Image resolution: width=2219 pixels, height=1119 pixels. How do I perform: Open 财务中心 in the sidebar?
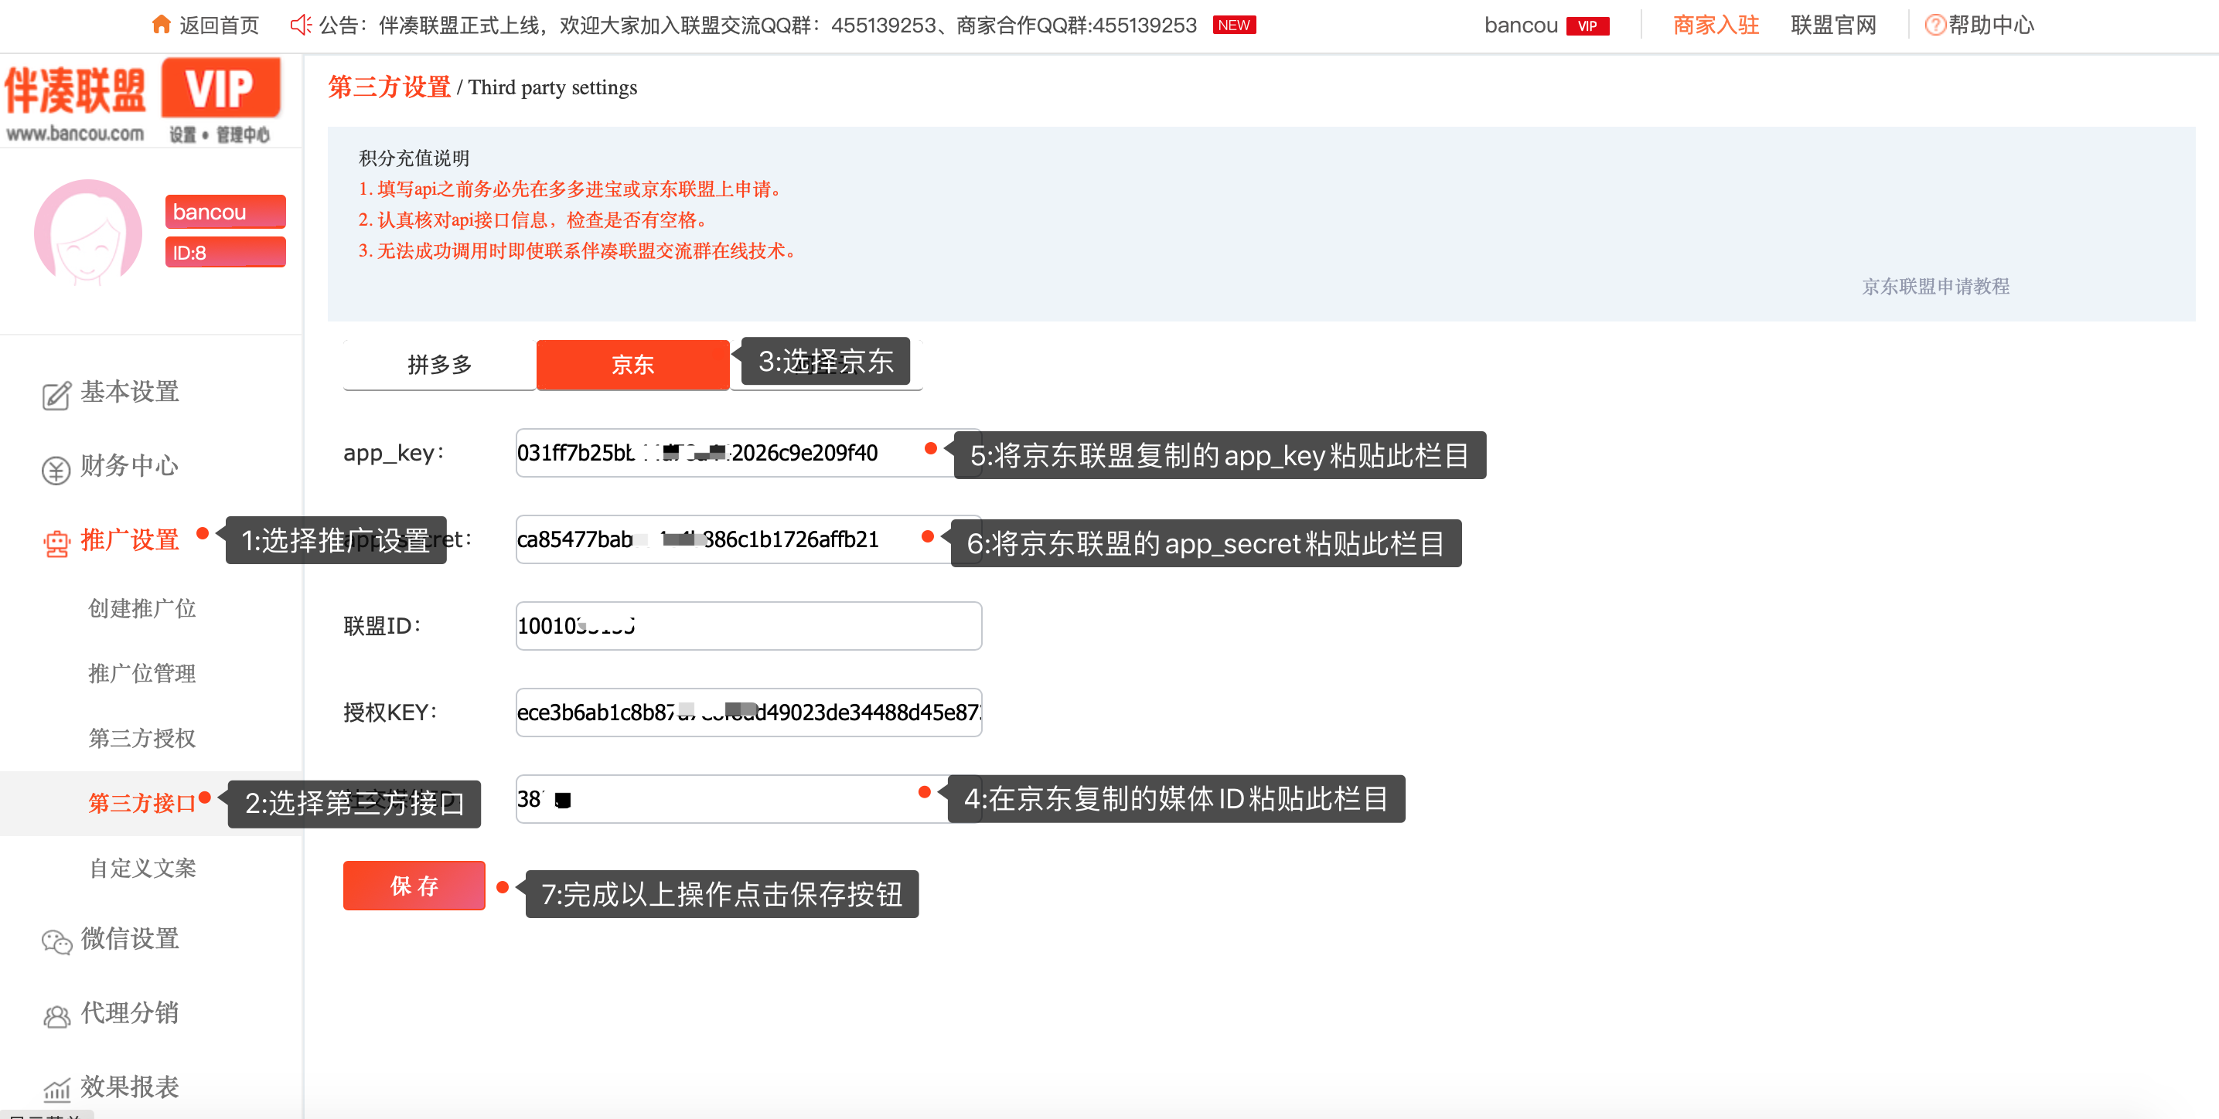click(x=129, y=467)
